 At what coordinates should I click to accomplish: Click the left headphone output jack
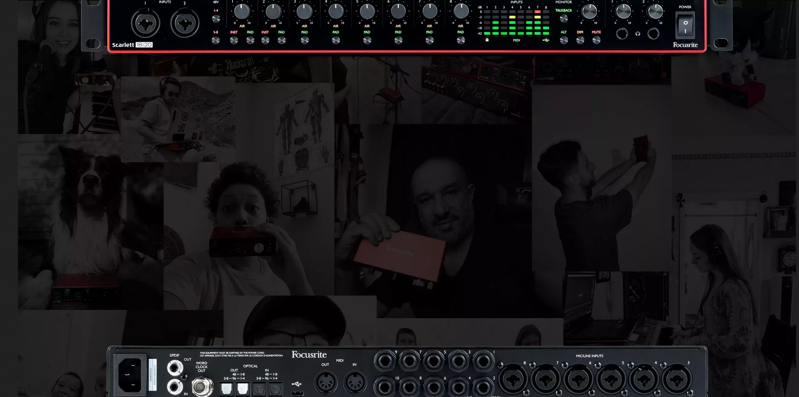pos(622,34)
